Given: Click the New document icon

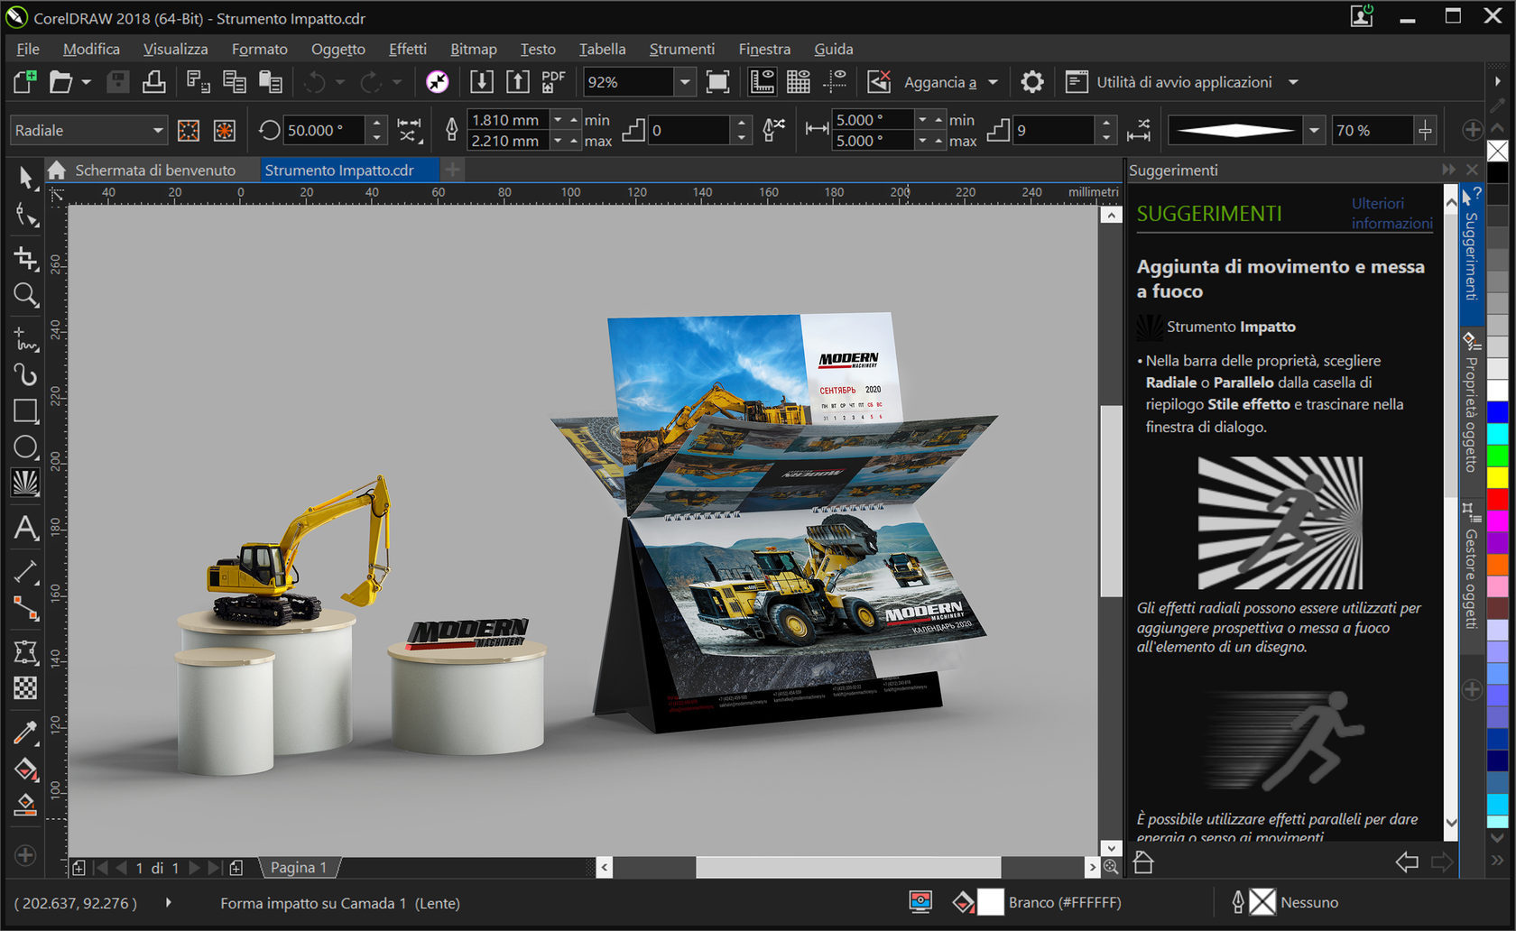Looking at the screenshot, I should click(25, 82).
